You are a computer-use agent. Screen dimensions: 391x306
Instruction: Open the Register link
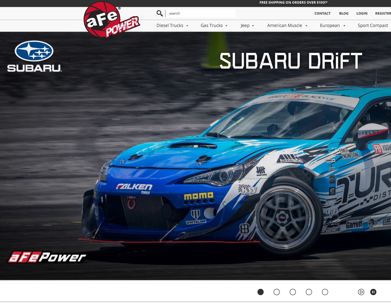(383, 13)
